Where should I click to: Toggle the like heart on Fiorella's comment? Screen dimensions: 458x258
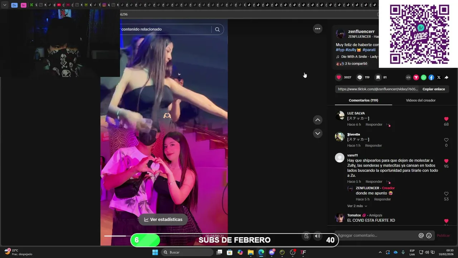[x=446, y=140]
